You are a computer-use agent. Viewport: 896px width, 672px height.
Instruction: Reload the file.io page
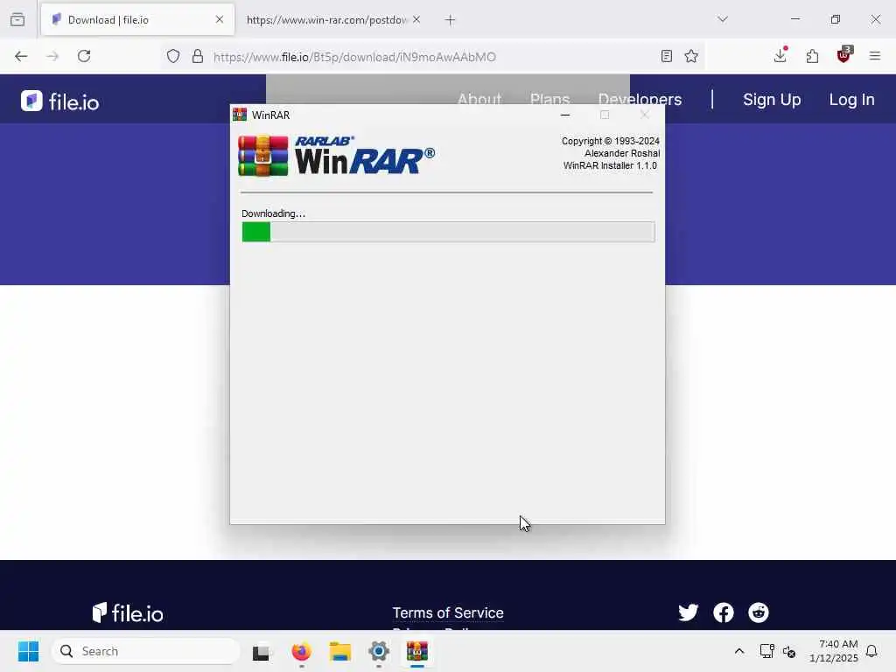(x=84, y=56)
